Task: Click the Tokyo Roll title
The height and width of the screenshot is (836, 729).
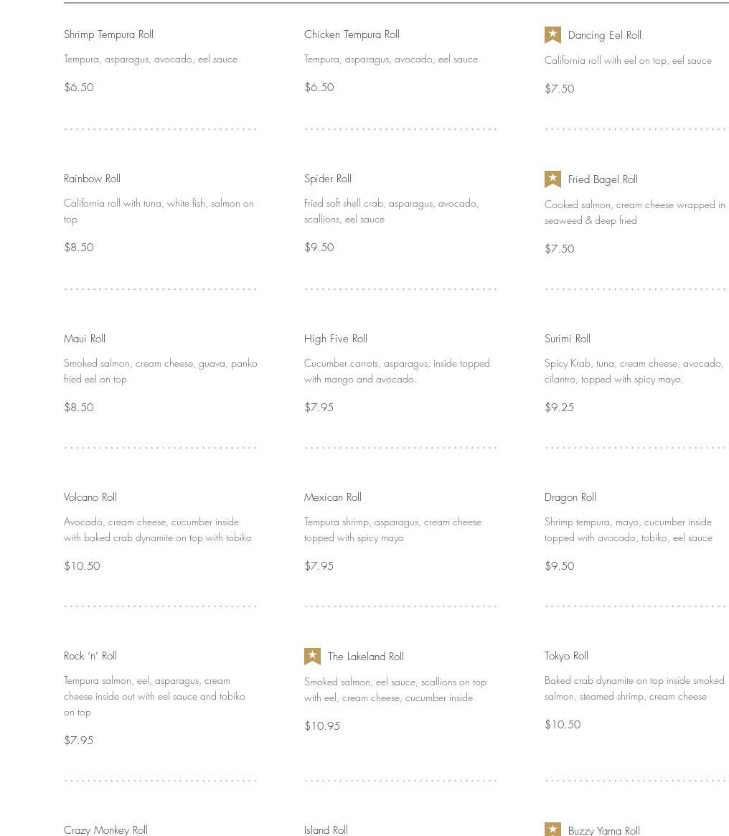Action: (x=566, y=656)
